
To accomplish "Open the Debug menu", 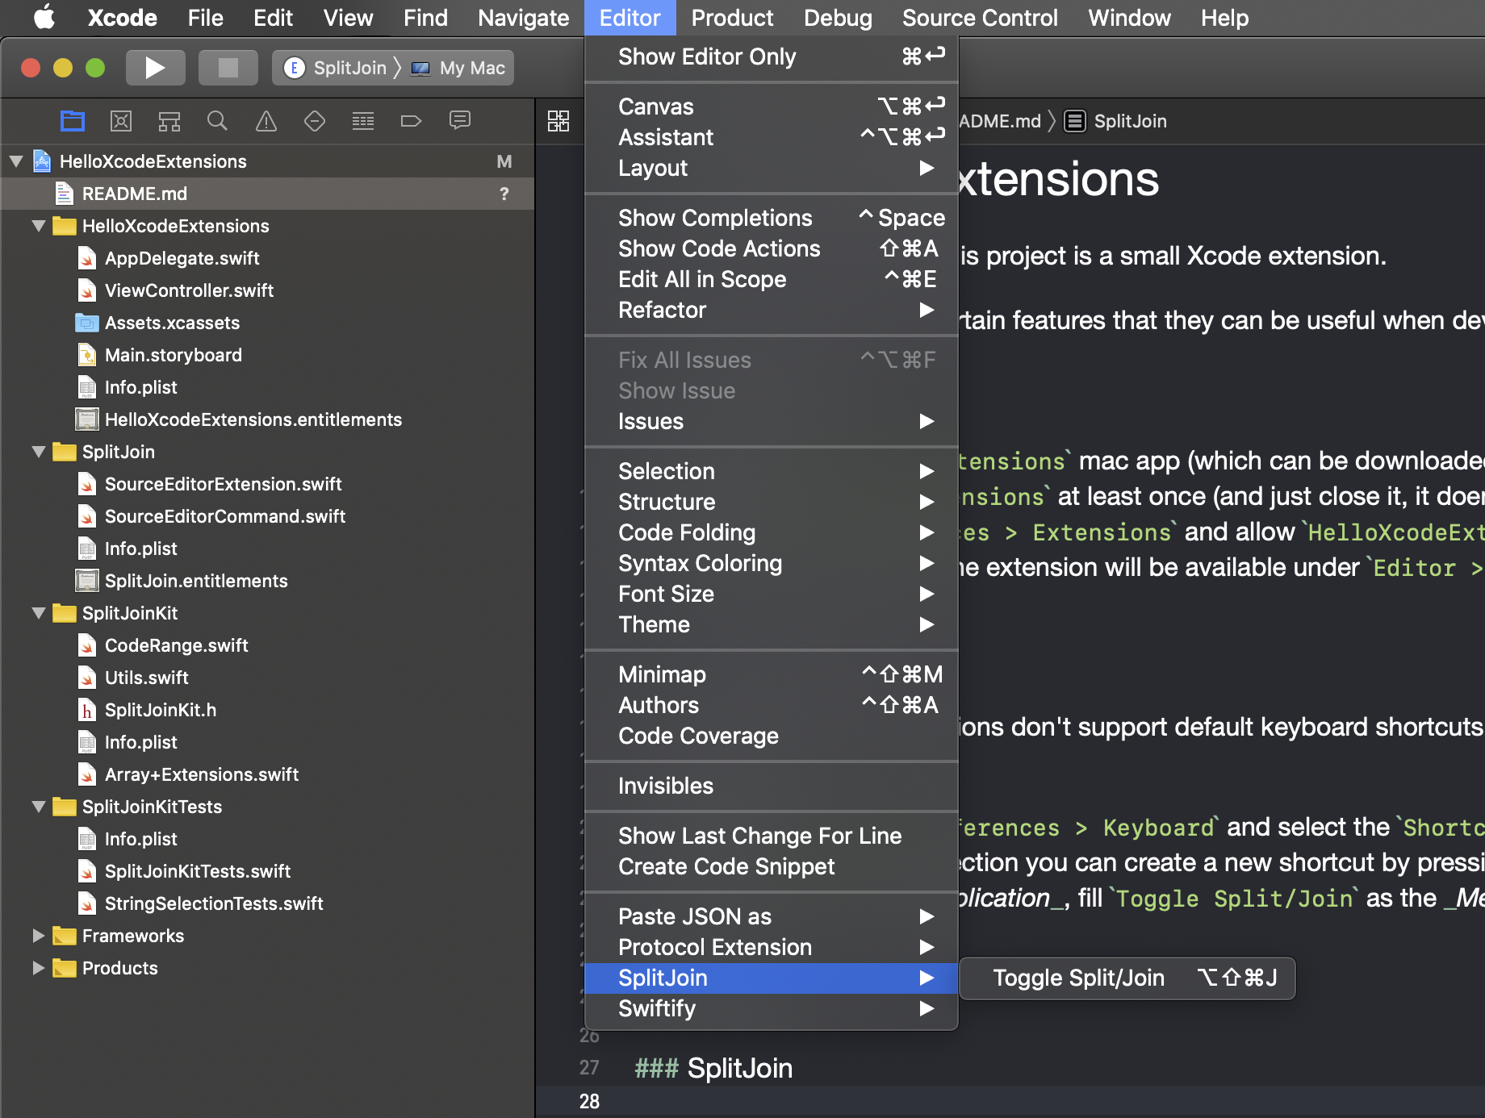I will [x=838, y=17].
